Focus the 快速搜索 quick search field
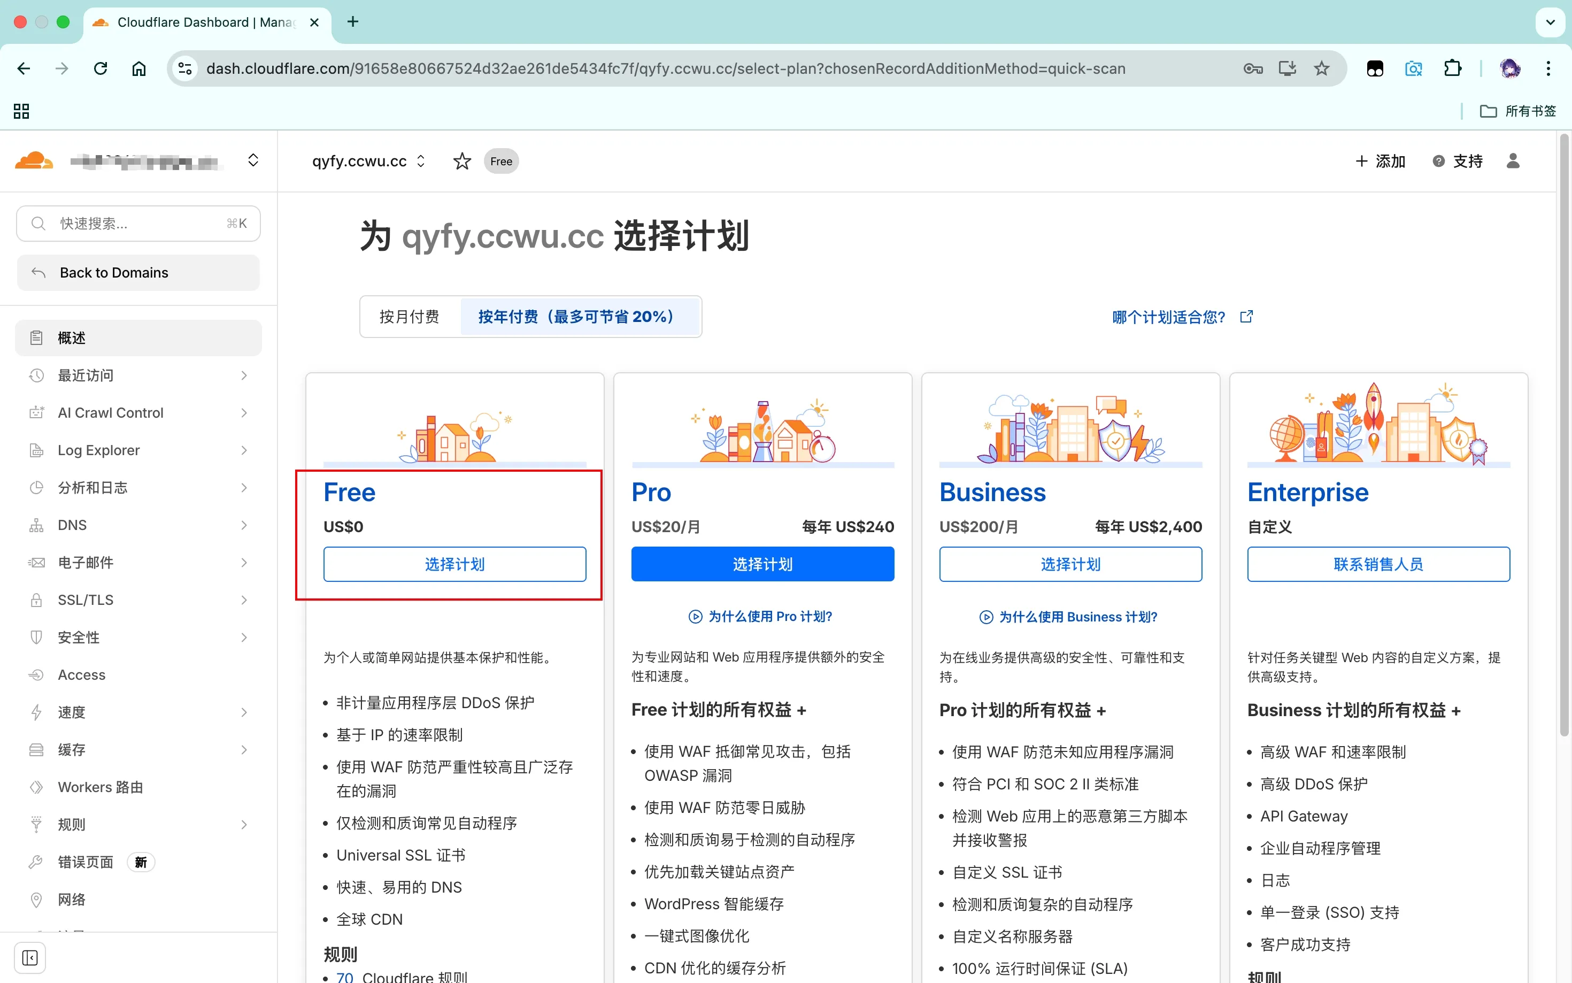Screen dimensions: 1572x983 [x=138, y=224]
